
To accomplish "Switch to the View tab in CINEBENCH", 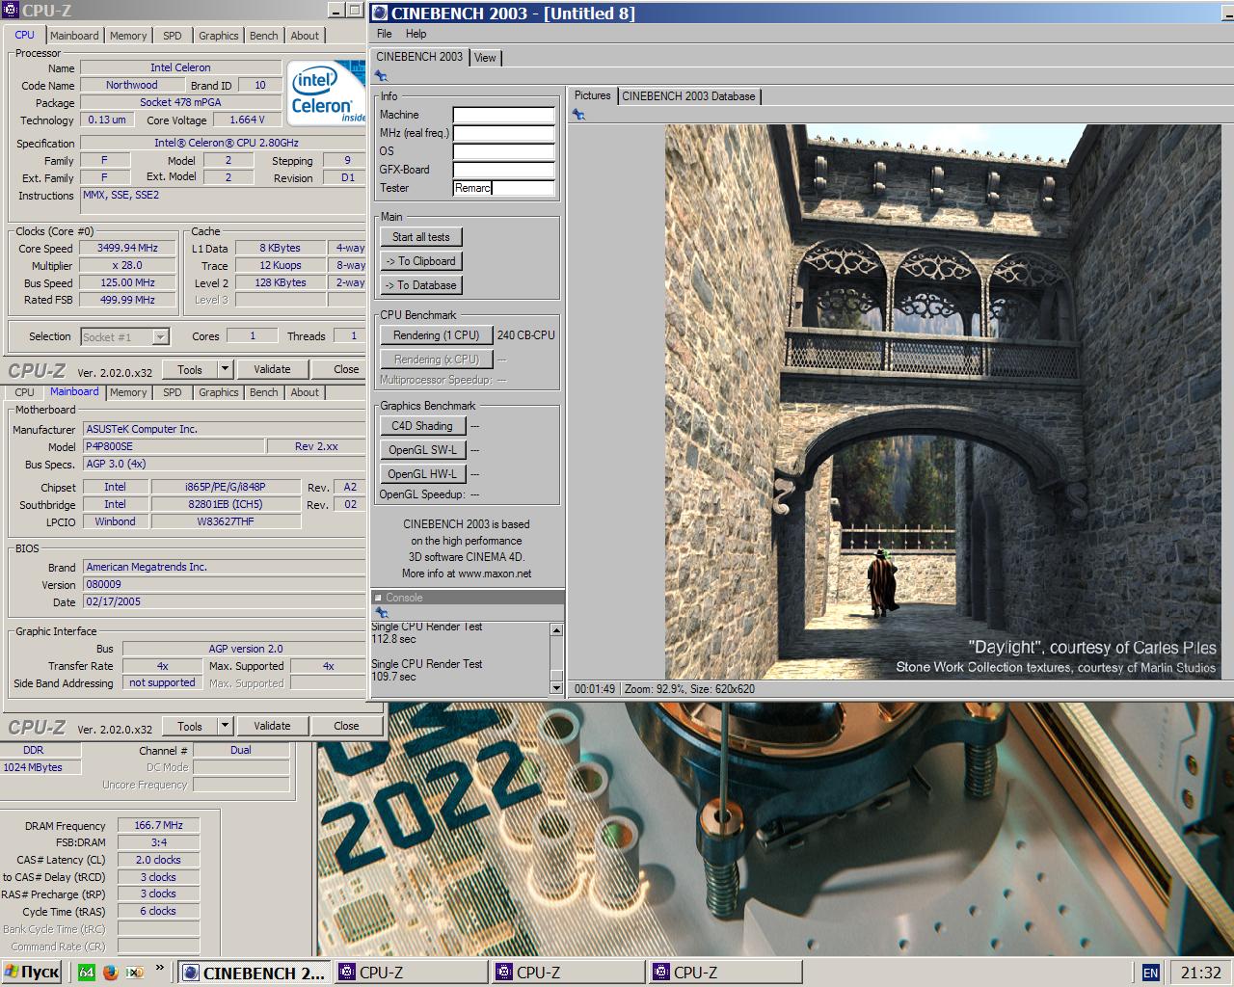I will click(485, 58).
